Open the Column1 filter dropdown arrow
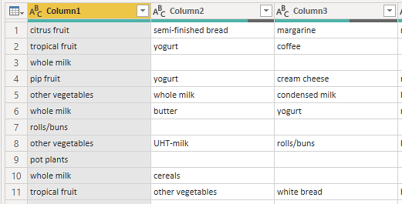This screenshot has height=204, width=402. pos(143,10)
